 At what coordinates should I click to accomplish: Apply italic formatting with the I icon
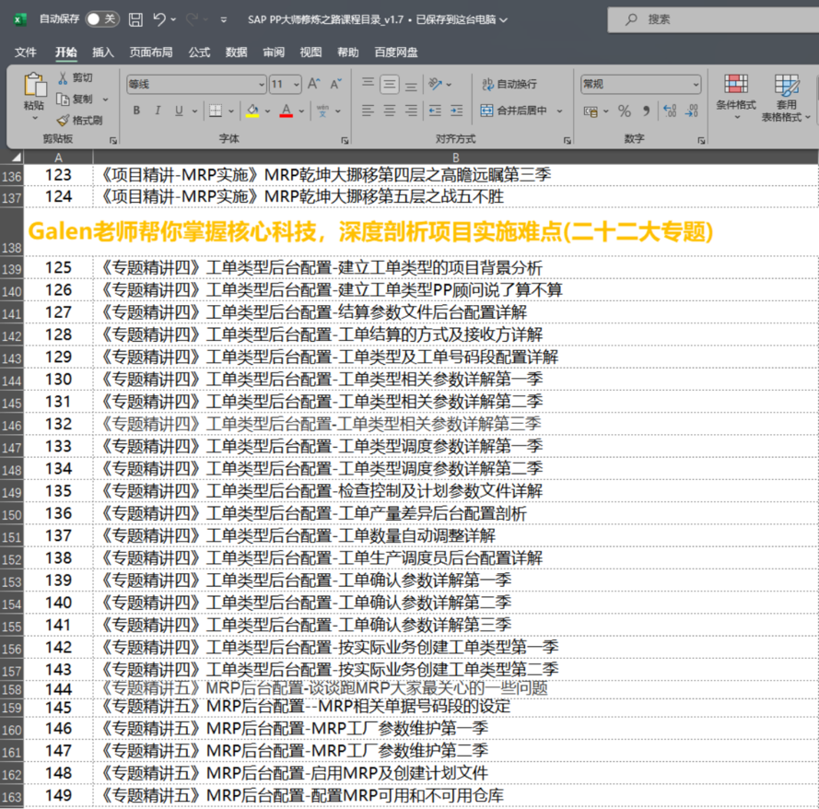(158, 111)
